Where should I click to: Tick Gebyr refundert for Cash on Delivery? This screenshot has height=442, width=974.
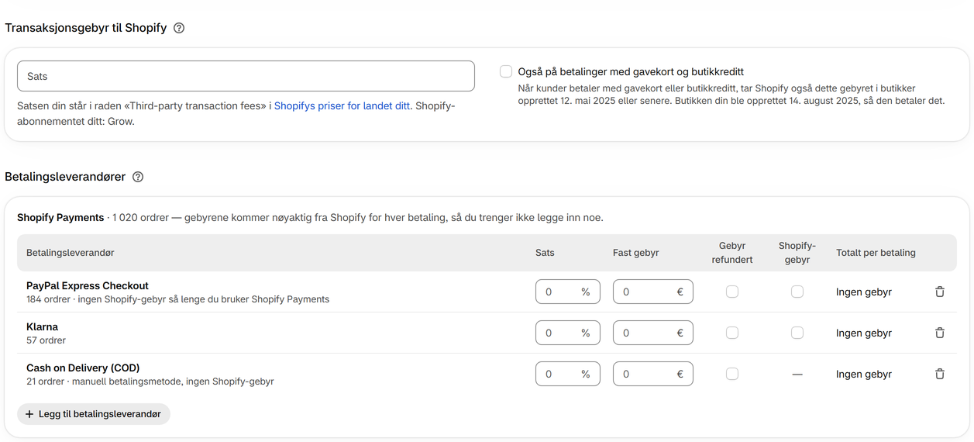pyautogui.click(x=732, y=374)
